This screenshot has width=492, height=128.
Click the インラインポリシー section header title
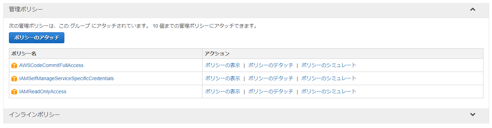pyautogui.click(x=35, y=115)
